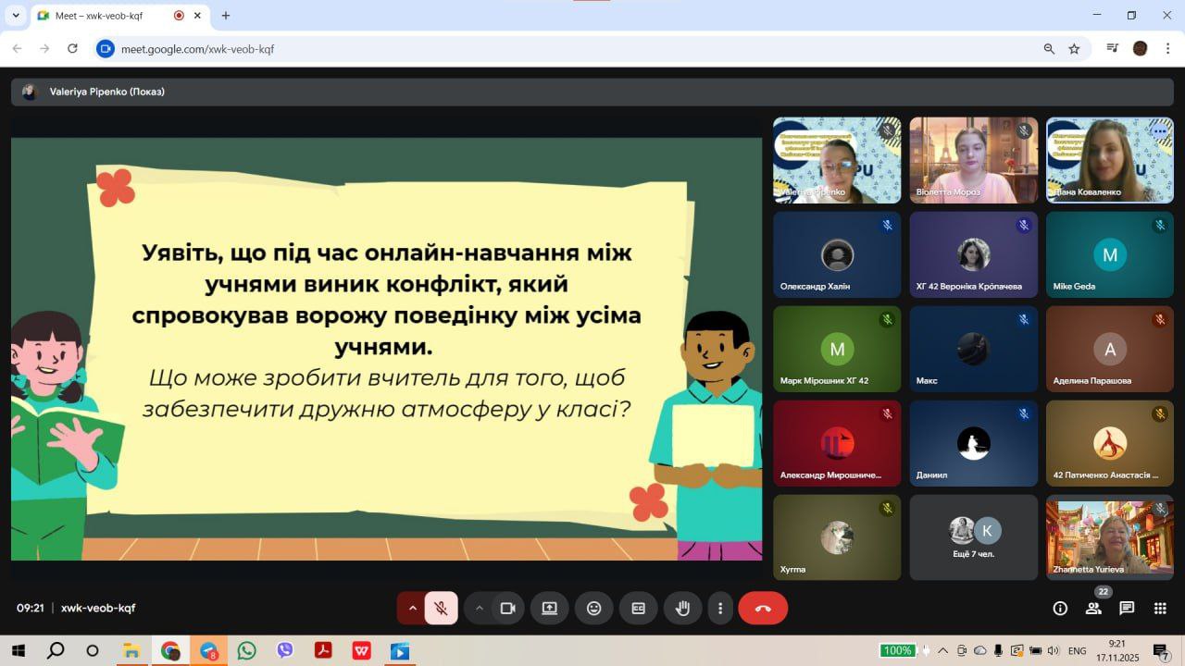This screenshot has height=666, width=1185.
Task: Open the meeting details info icon
Action: [x=1060, y=608]
